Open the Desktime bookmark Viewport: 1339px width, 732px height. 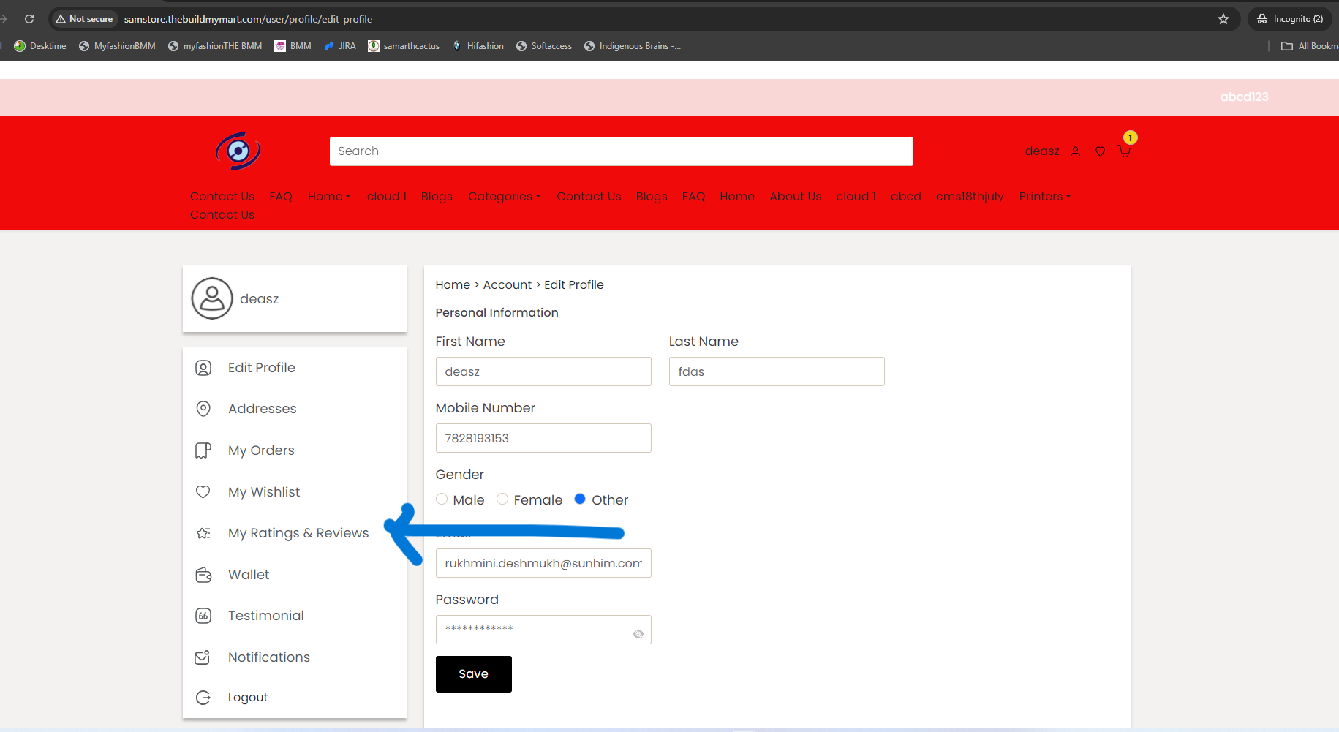[x=40, y=46]
